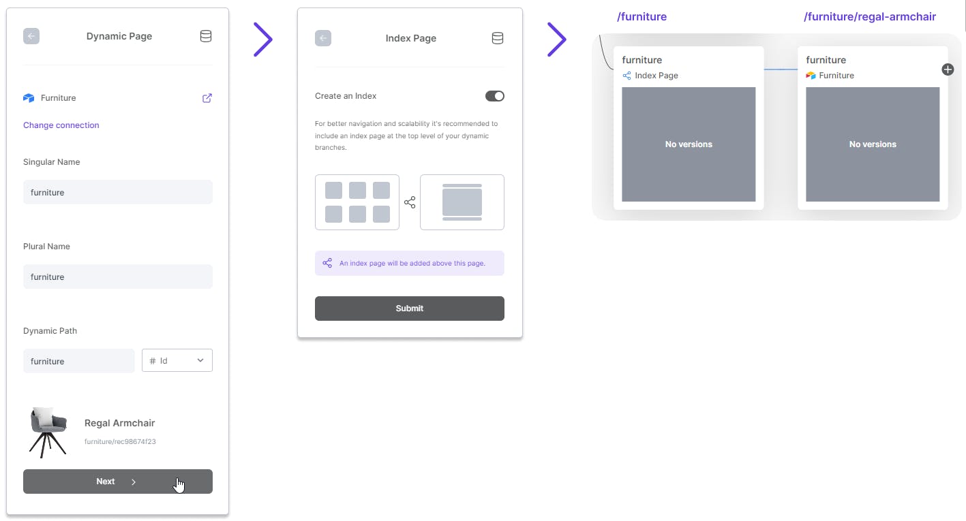The image size is (966, 521).
Task: Open database icon in Dynamic Page panel
Action: 205,36
